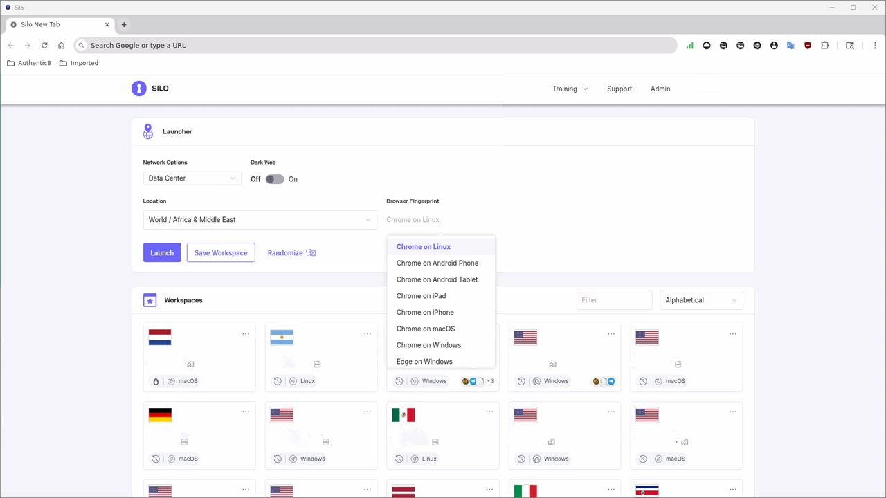Reload the page with the refresh icon
This screenshot has width=886, height=498.
pyautogui.click(x=44, y=46)
